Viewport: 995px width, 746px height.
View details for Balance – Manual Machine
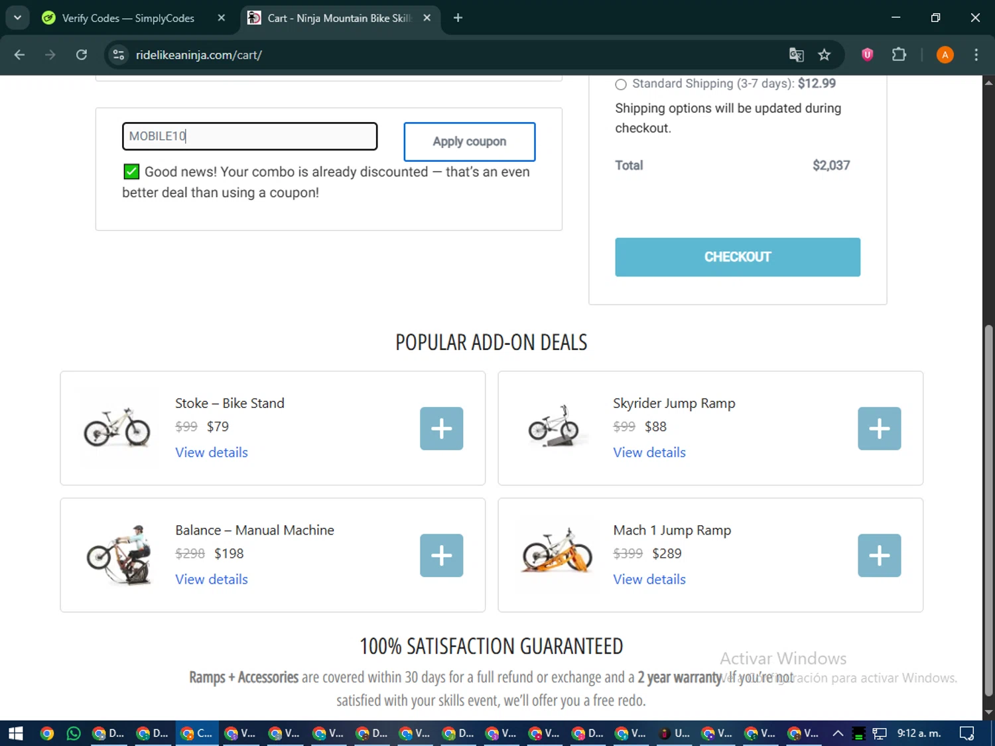click(212, 579)
